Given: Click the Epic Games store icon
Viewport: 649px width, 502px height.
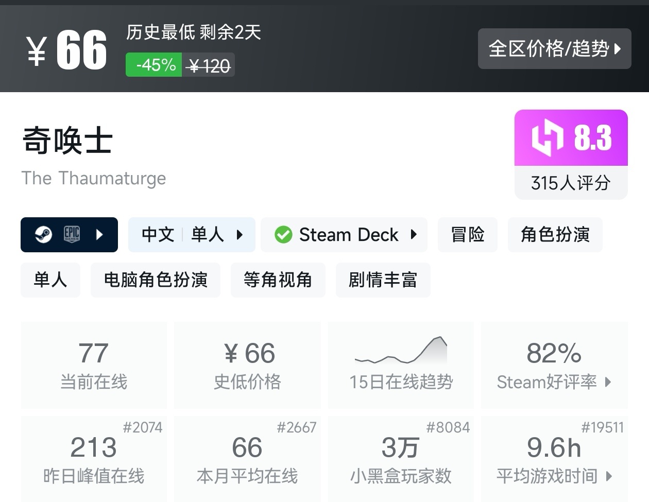Looking at the screenshot, I should click(x=72, y=235).
